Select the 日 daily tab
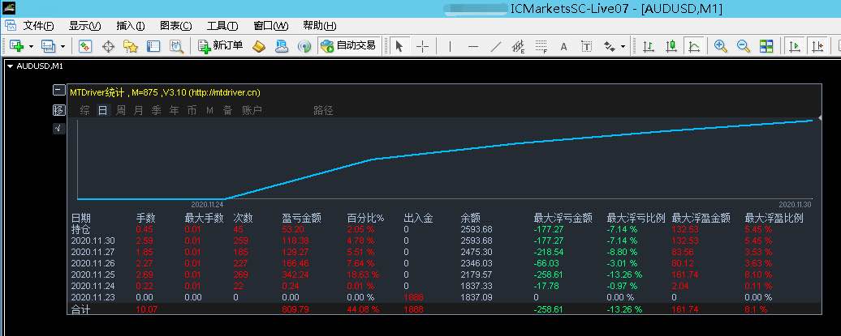The height and width of the screenshot is (336, 841). (102, 111)
